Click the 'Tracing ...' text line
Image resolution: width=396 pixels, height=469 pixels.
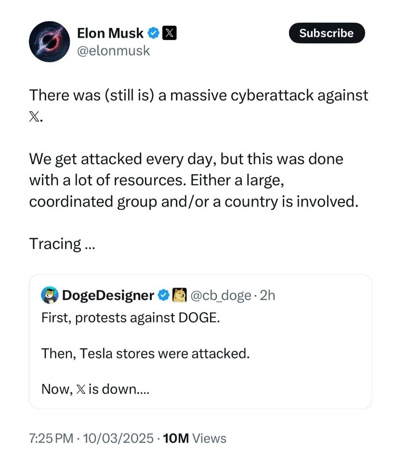62,244
